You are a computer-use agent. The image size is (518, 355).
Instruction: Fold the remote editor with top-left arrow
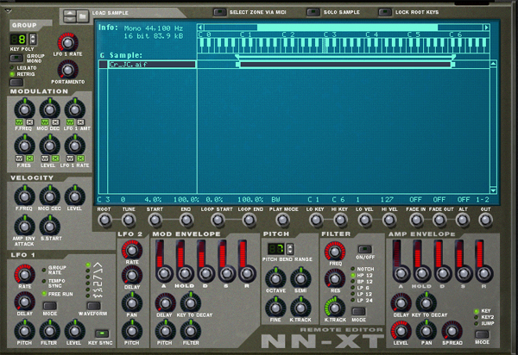tap(8, 11)
